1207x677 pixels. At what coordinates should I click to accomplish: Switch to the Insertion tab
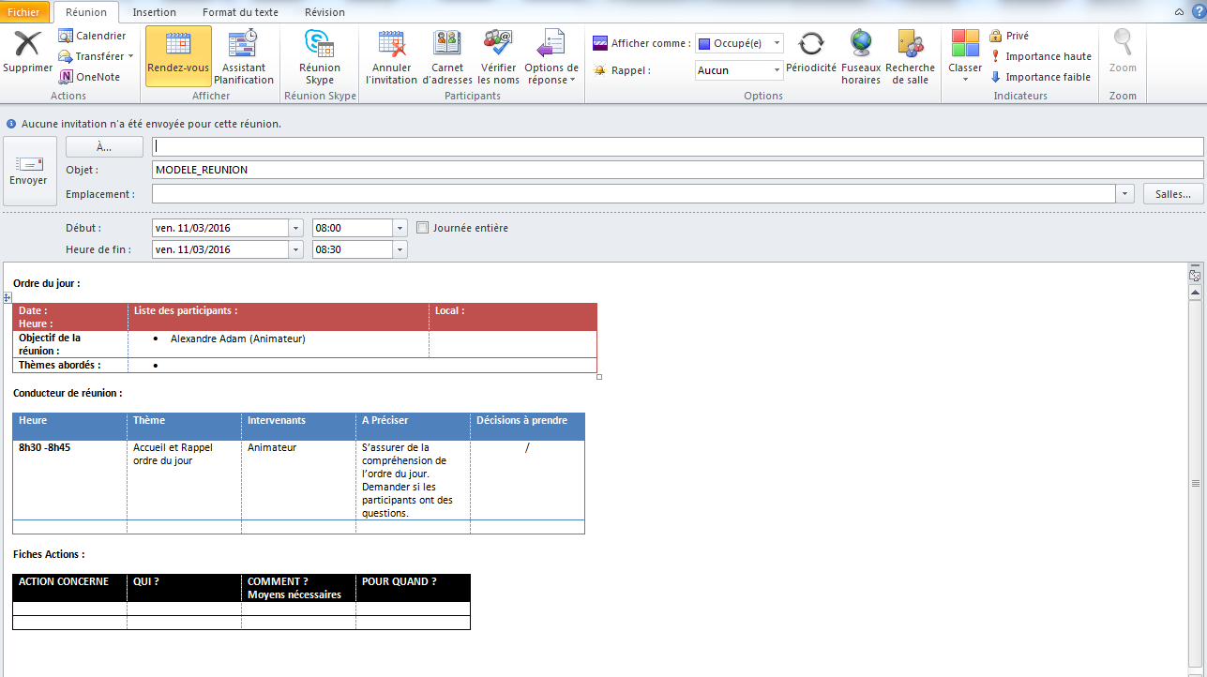[155, 12]
